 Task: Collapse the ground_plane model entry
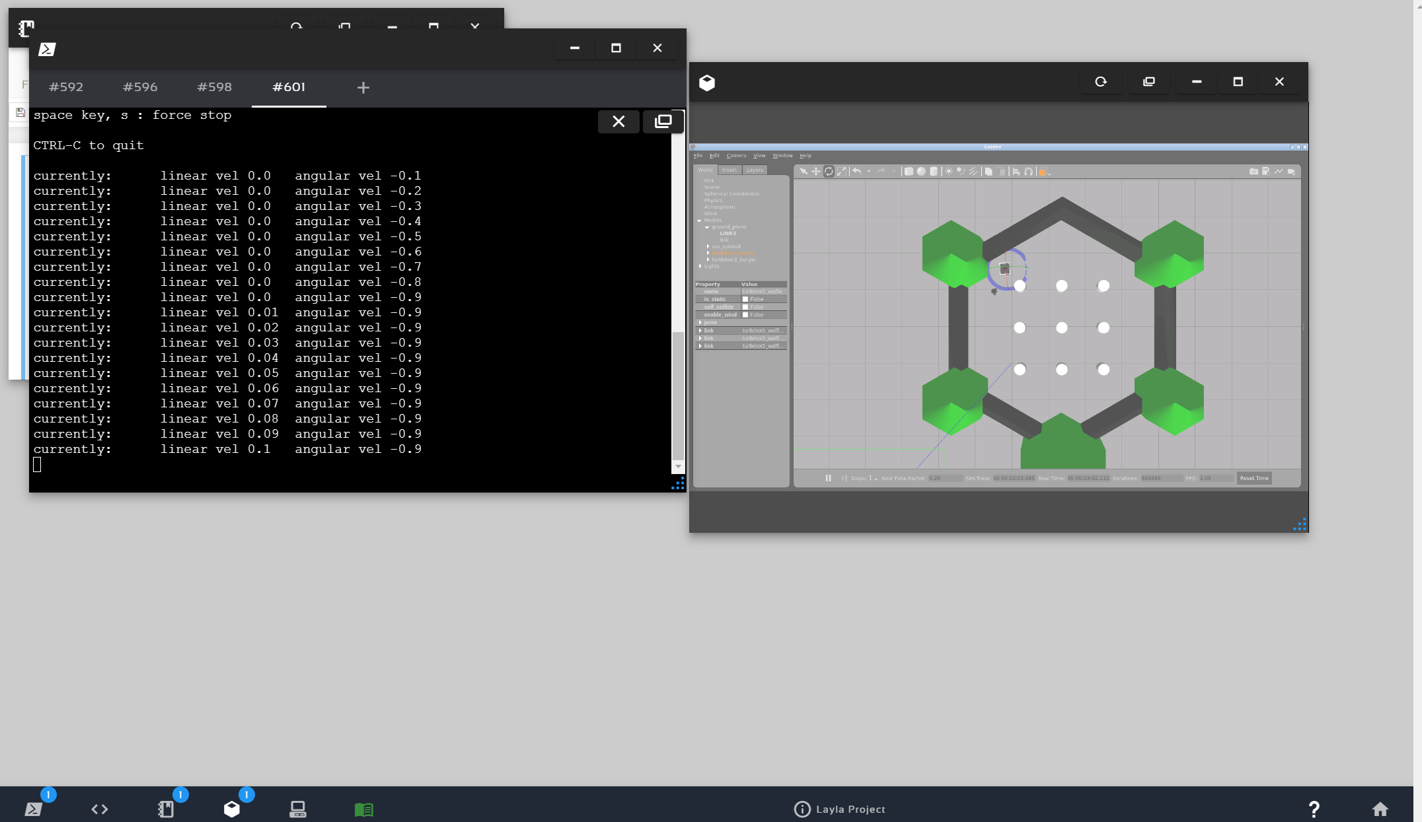tap(707, 227)
